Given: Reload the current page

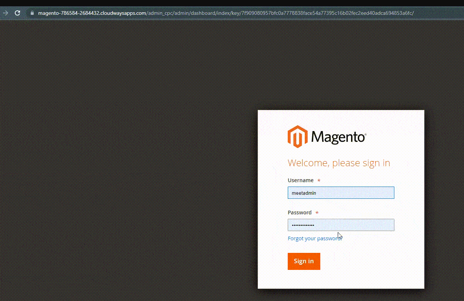Looking at the screenshot, I should tap(17, 13).
